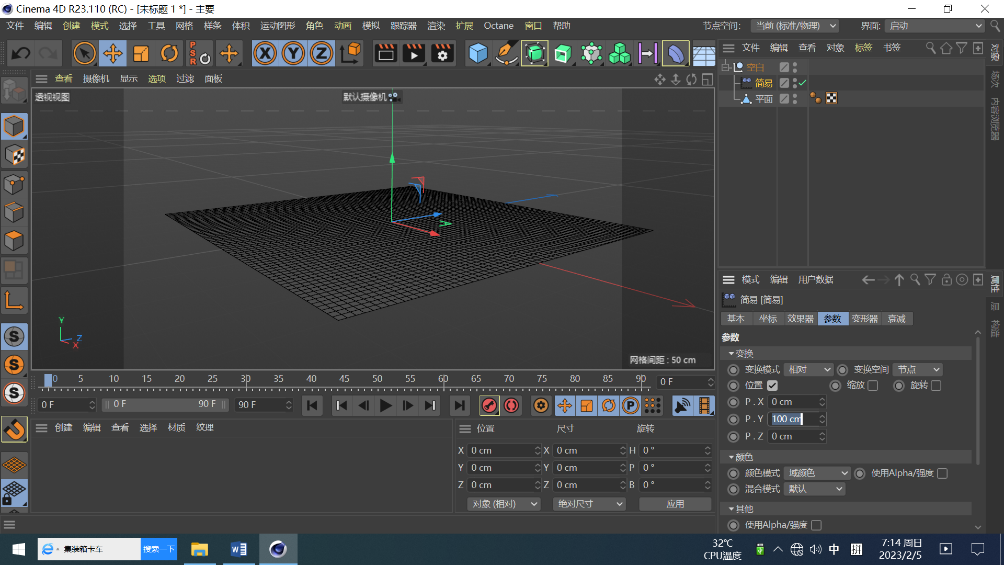Switch to the 衰减 tab
1004x565 pixels.
coord(896,319)
